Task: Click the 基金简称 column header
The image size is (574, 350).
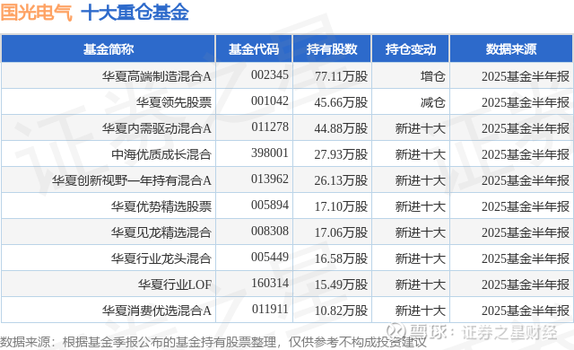Action: tap(109, 49)
